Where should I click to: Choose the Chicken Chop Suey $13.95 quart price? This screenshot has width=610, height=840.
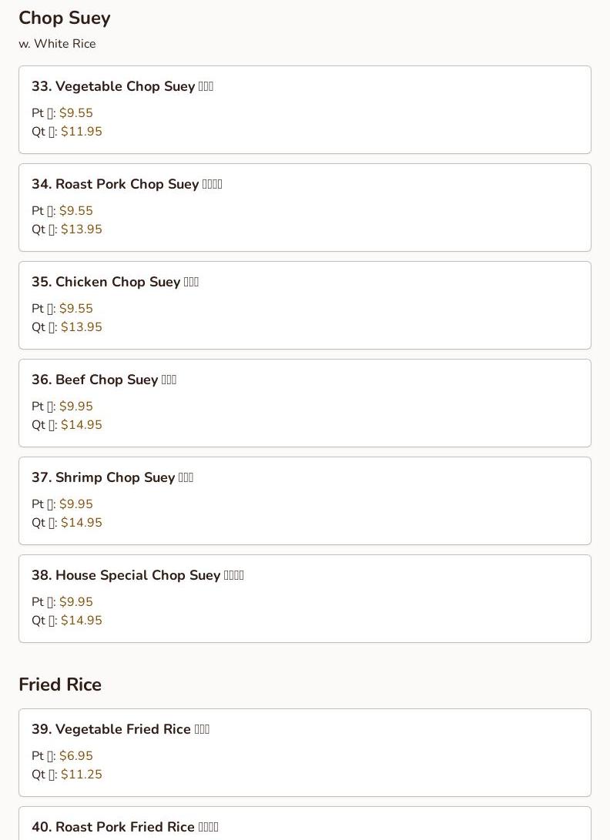coord(81,327)
